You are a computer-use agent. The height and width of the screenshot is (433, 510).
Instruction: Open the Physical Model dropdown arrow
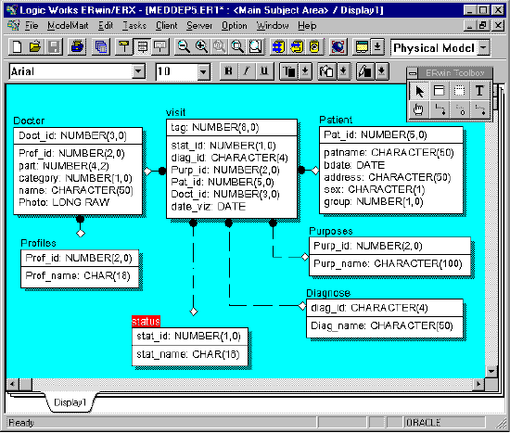coord(484,48)
